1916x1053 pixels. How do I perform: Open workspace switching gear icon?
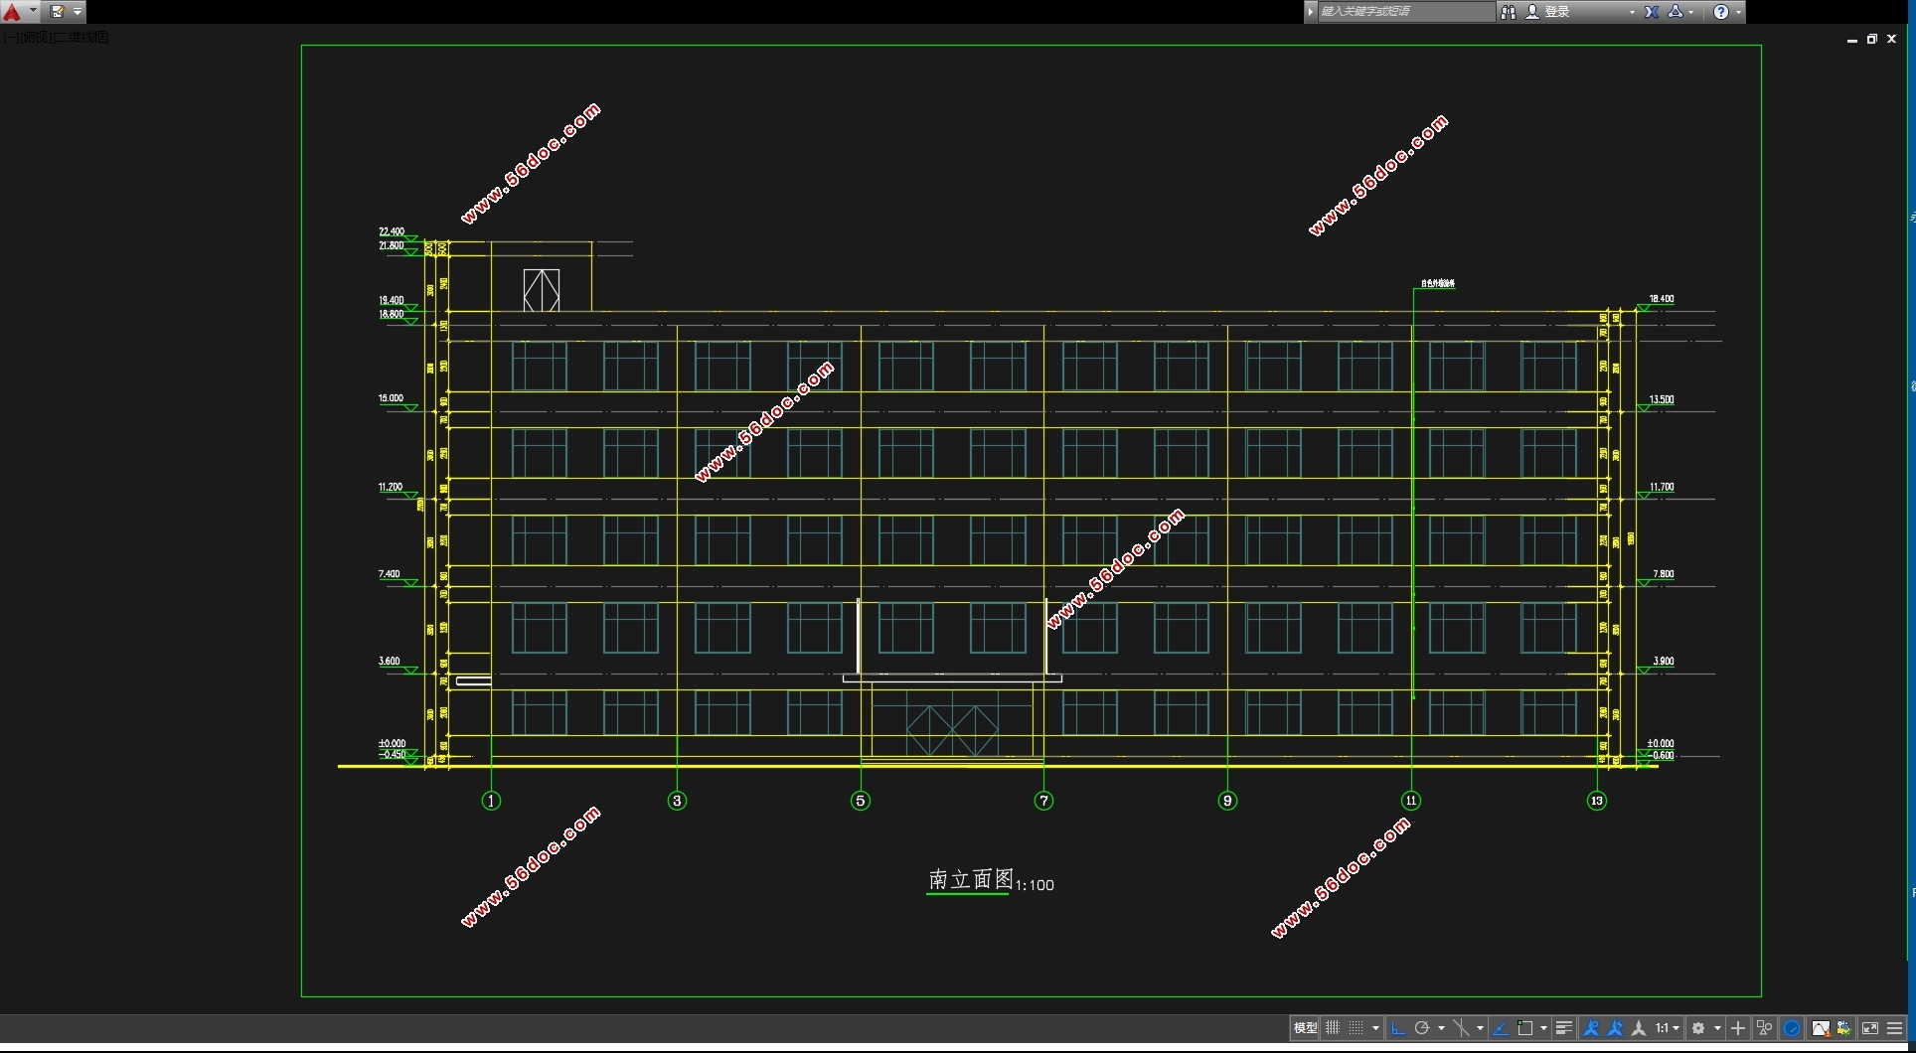[1698, 1028]
